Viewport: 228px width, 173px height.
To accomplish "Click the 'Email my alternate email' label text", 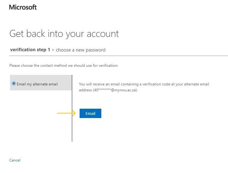I will pos(37,84).
